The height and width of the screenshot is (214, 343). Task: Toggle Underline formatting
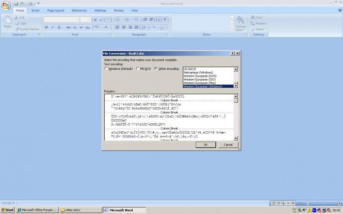59,27
